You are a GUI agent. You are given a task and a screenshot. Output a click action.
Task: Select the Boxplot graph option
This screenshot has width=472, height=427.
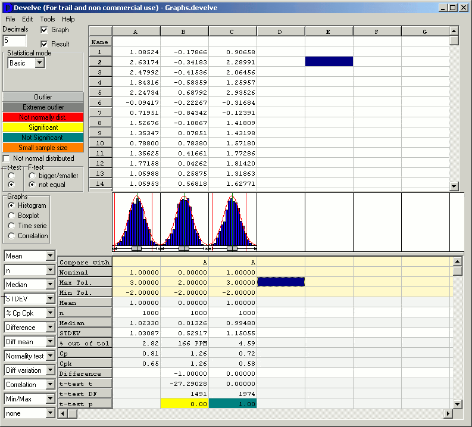pos(11,216)
